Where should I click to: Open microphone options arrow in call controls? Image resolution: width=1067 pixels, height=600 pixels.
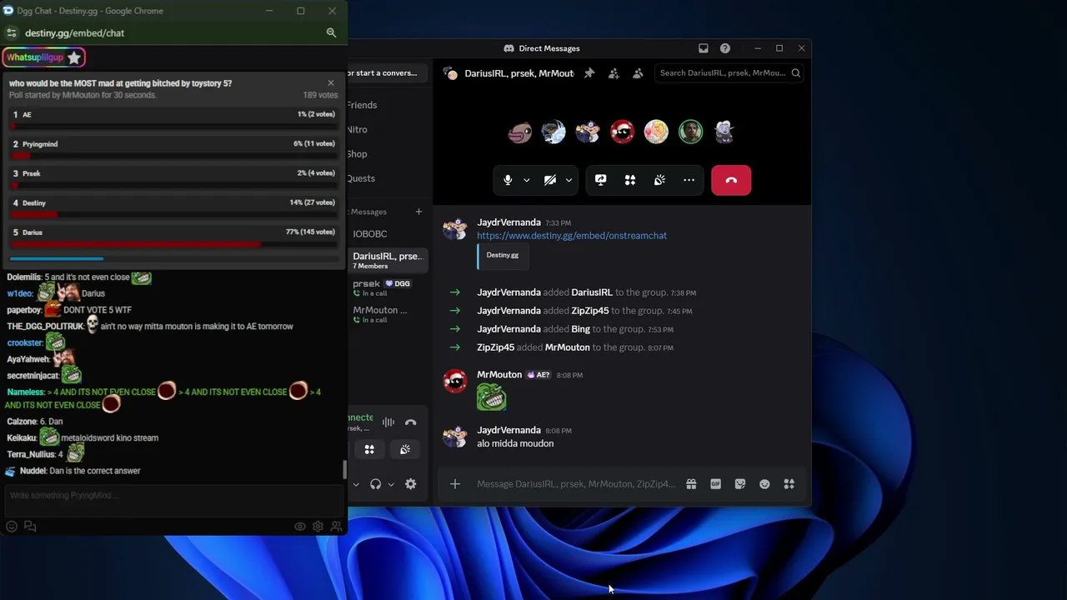[x=526, y=180]
